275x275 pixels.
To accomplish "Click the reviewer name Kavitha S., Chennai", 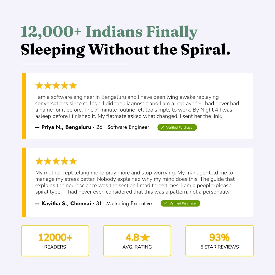I will click(66, 203).
